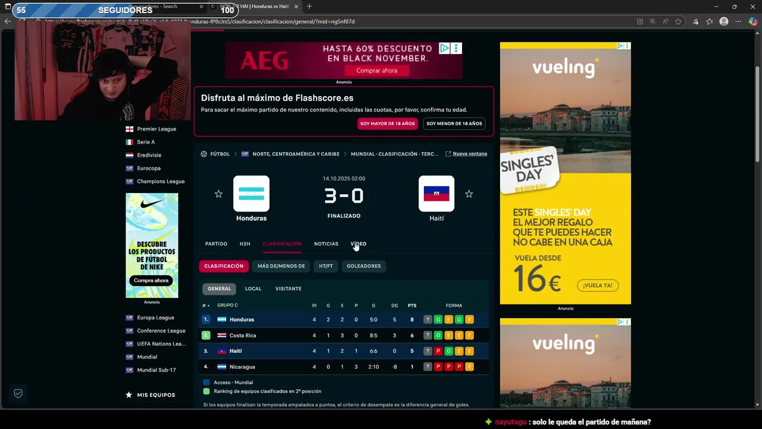762x429 pixels.
Task: Open media control icon in browser toolbar
Action: 695,21
